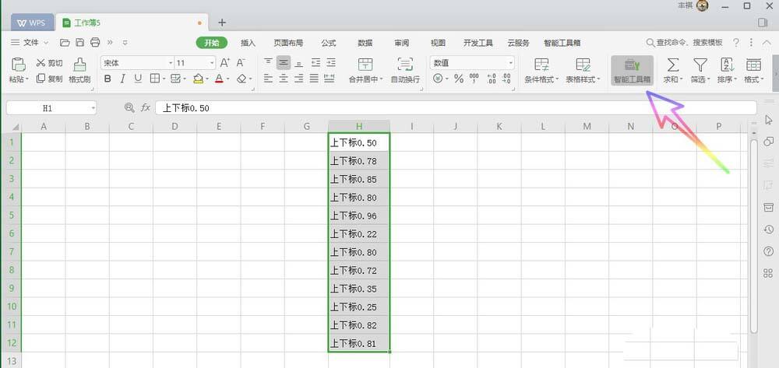Switch to the 数据 tab

click(x=365, y=43)
